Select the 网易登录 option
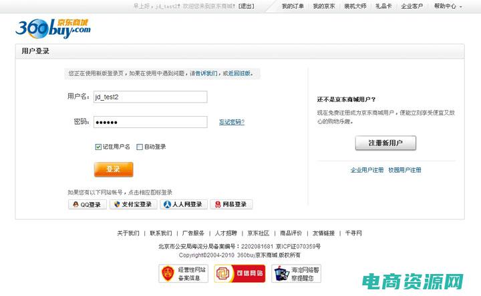 coord(231,205)
